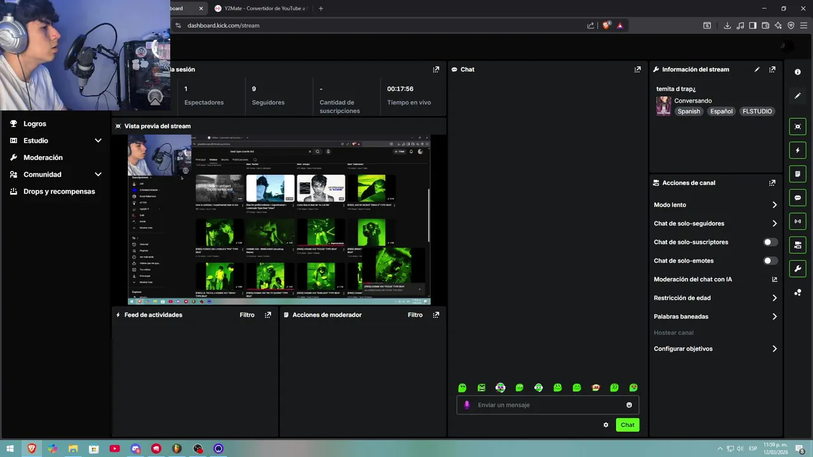Screen dimensions: 813x457
Task: Open Configurar objetivos settings
Action: tap(715, 348)
